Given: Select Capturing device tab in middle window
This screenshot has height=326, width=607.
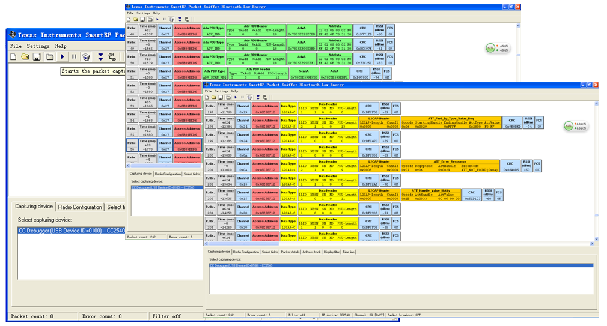Looking at the screenshot, I should 141,174.
